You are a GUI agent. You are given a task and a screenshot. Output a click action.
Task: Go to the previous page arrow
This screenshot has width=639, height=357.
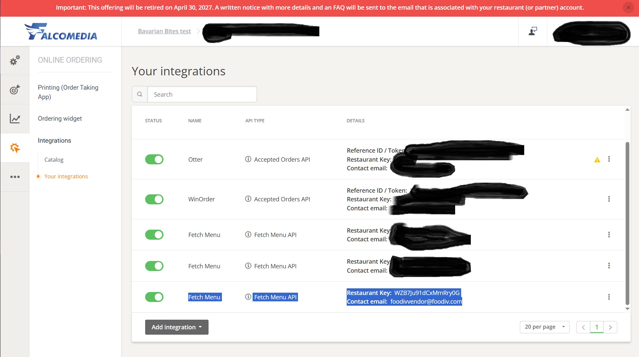pos(583,327)
